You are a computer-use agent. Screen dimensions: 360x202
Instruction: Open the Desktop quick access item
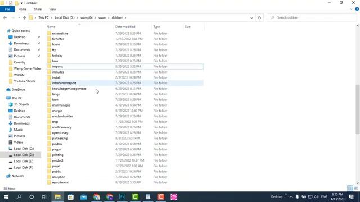tap(20, 37)
